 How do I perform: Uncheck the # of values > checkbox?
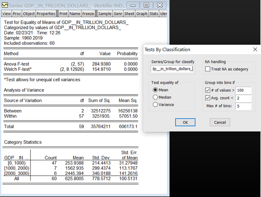pos(207,90)
